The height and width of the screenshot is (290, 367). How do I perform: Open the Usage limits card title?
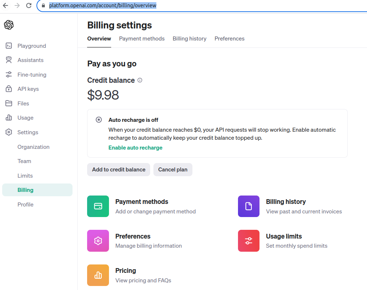(284, 236)
